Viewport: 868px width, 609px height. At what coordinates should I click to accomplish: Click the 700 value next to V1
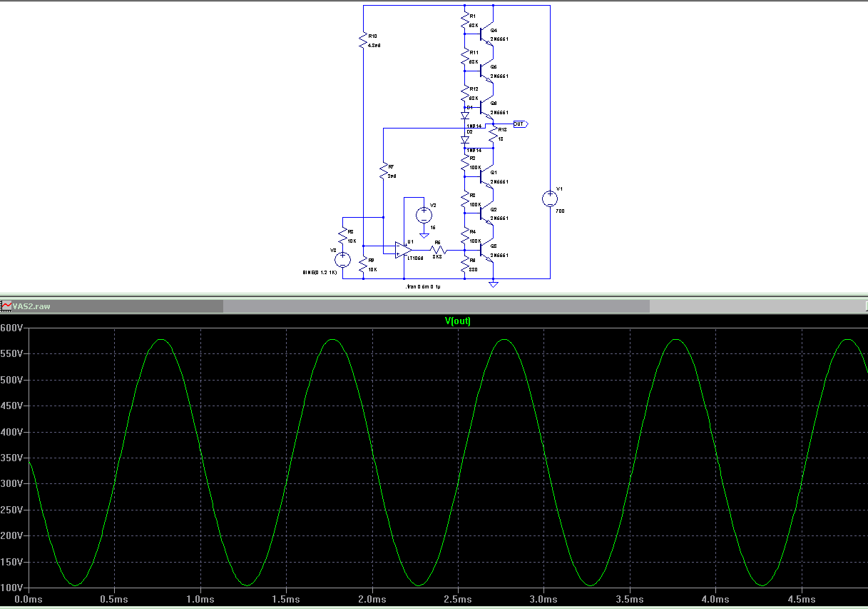(560, 211)
